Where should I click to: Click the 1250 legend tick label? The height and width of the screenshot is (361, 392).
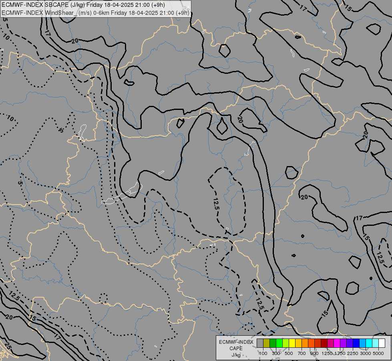tap(327, 353)
